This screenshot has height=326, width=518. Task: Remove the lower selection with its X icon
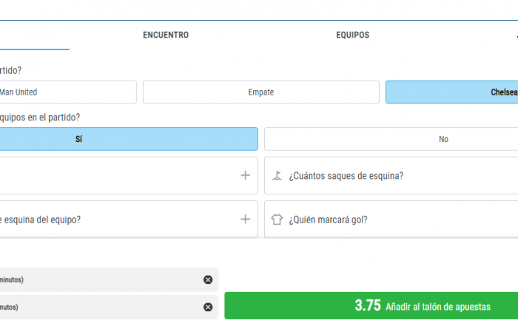(x=208, y=307)
